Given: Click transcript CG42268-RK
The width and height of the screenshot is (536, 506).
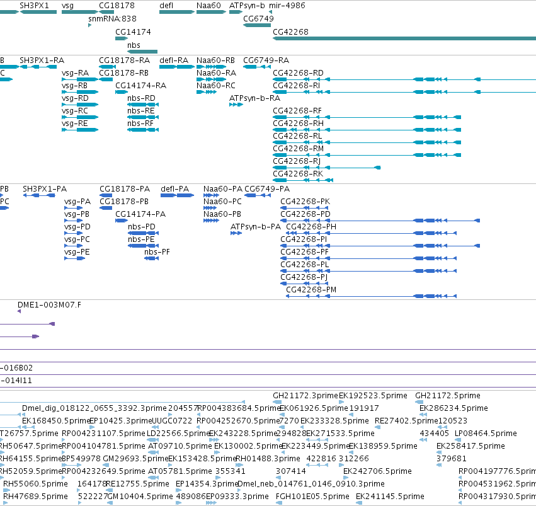Looking at the screenshot, I should (298, 174).
